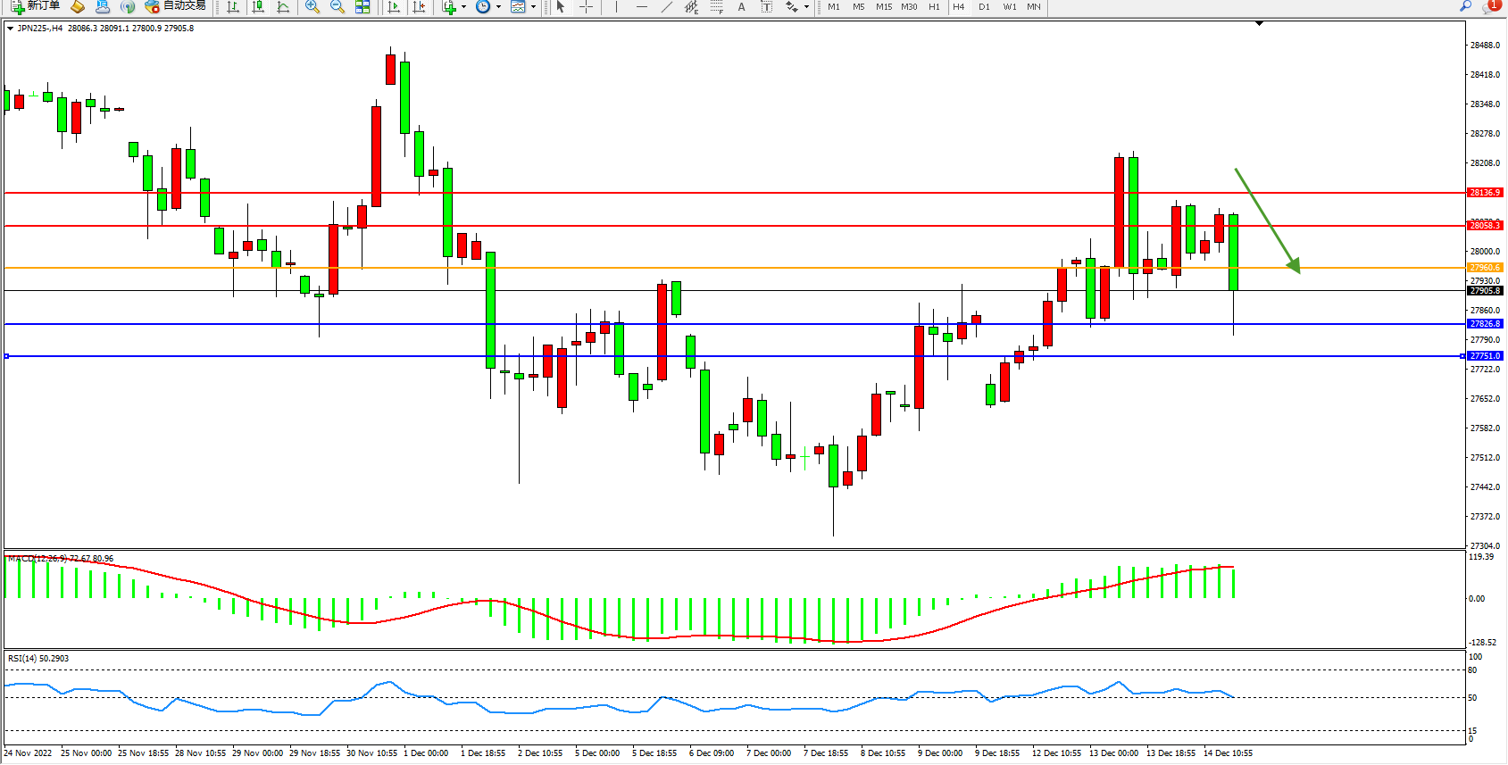
Task: Enable chart auto scroll icon
Action: [394, 7]
